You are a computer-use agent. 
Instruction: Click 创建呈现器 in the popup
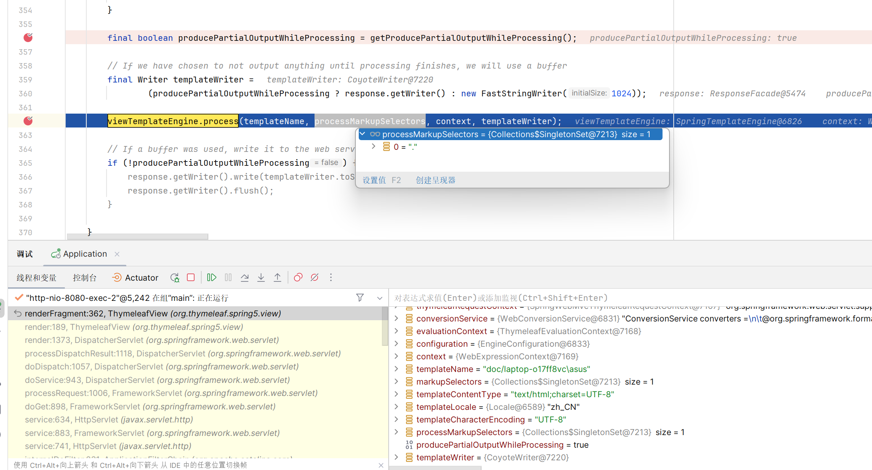(x=436, y=180)
